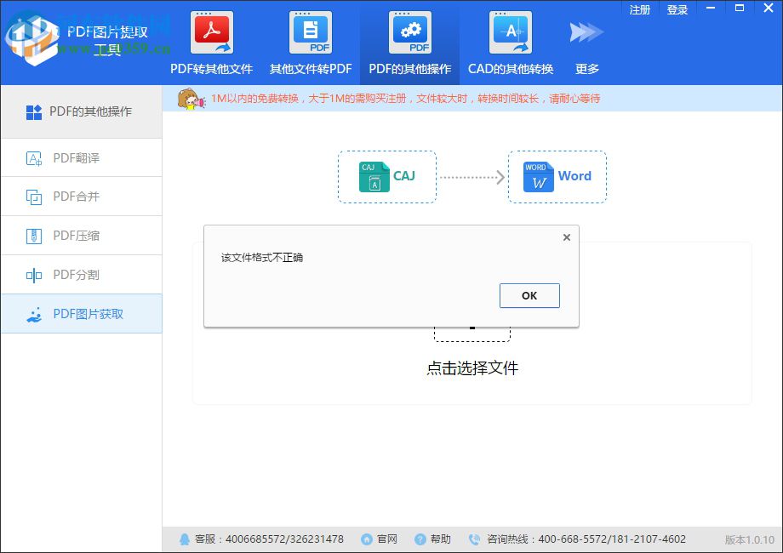Viewport: 783px width, 553px height.
Task: Open the 帮助 help question mark icon
Action: click(x=419, y=539)
